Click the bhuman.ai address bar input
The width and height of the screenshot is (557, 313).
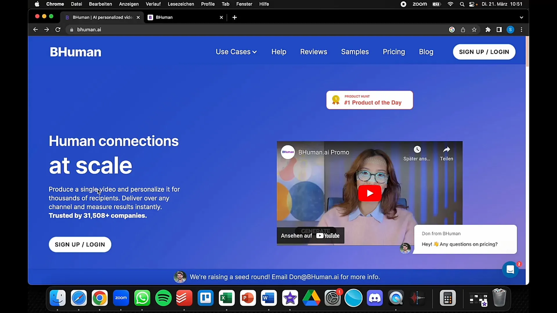[x=90, y=30]
